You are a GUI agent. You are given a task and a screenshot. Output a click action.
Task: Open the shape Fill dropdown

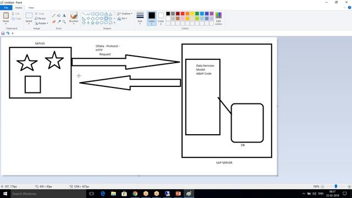tap(123, 19)
